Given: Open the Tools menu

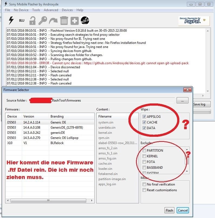Looking at the screenshot, I should point(36,10).
